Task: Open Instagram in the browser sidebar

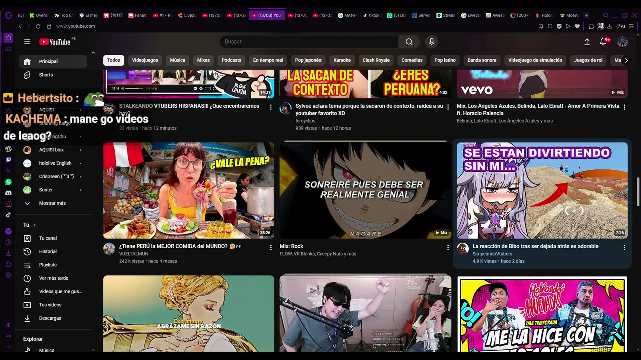Action: [8, 204]
